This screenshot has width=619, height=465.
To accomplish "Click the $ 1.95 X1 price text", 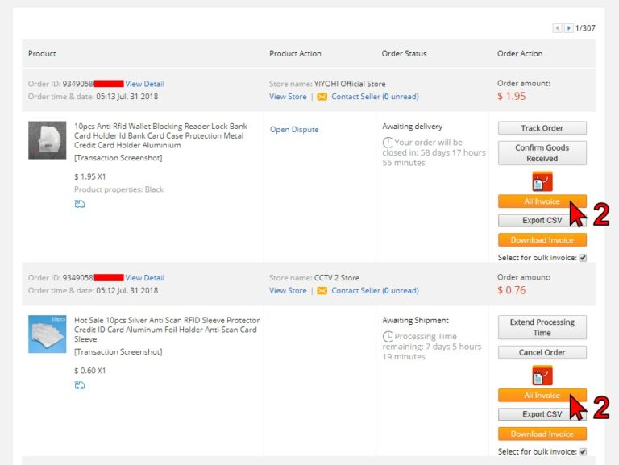I will 90,176.
